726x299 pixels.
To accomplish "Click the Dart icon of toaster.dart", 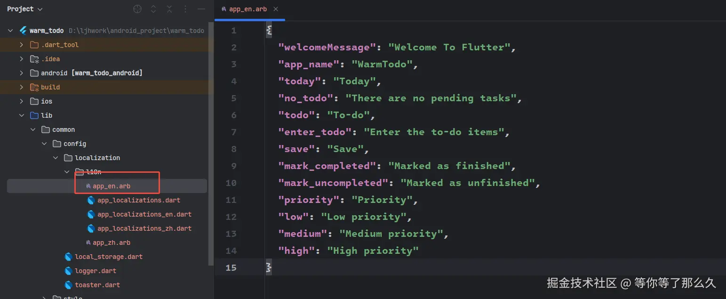I will point(68,285).
